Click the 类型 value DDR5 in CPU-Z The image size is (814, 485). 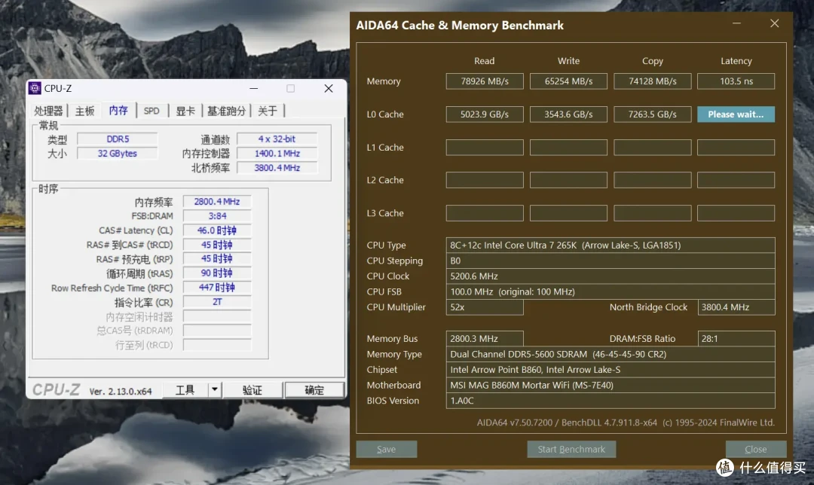(118, 139)
